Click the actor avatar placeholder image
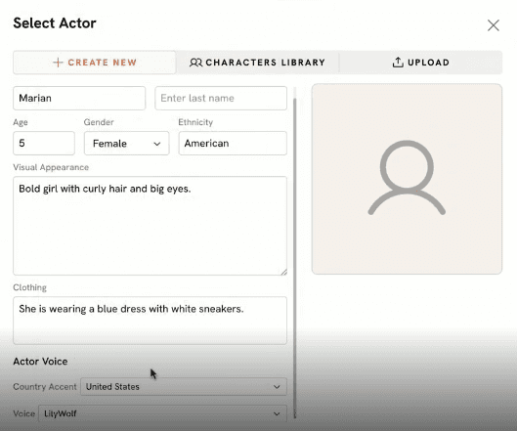This screenshot has height=431, width=517. 407,179
